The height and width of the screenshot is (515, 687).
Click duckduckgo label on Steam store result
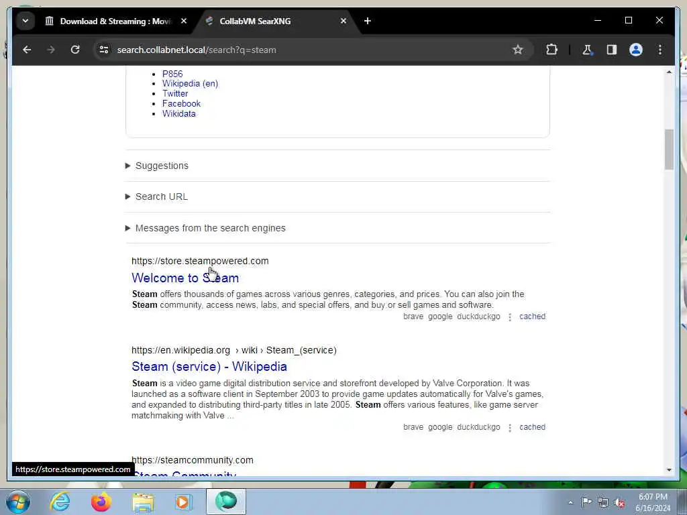coord(478,317)
